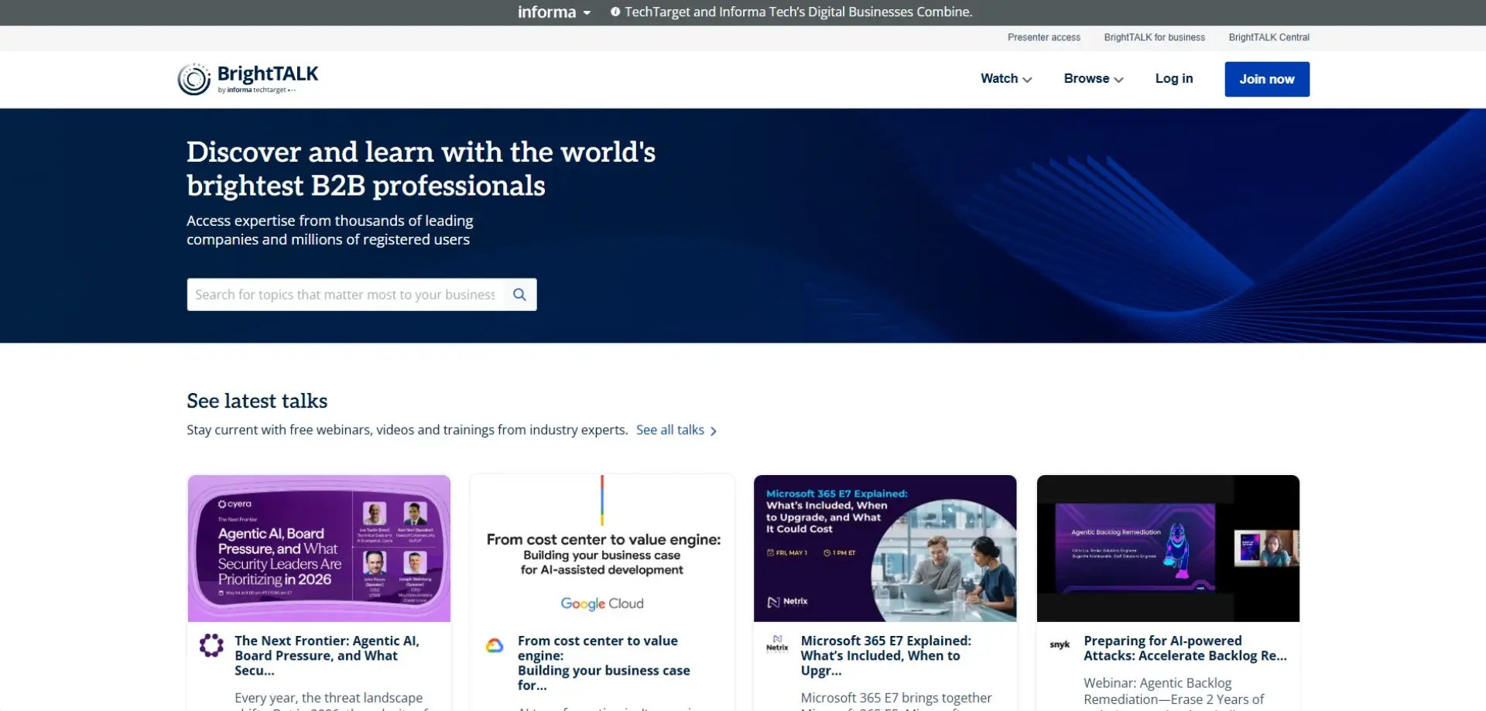Click the search magnifier icon
Viewport: 1486px width, 711px height.
(x=520, y=295)
